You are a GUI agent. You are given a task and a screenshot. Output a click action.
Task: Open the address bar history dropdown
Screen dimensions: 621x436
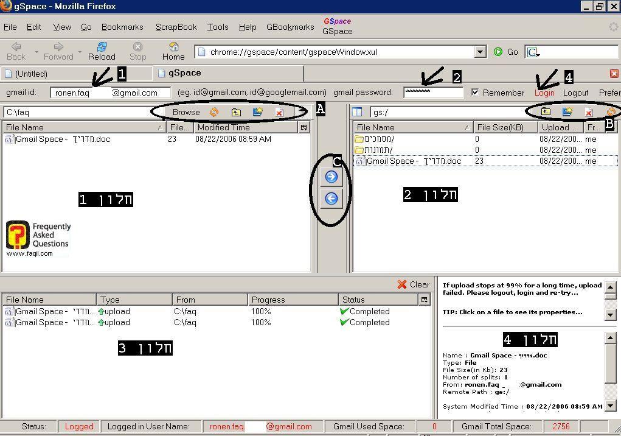(x=480, y=52)
